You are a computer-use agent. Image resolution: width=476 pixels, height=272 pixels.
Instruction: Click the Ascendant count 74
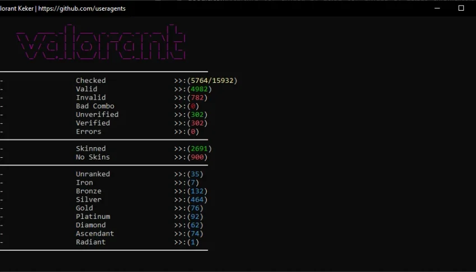coord(195,233)
